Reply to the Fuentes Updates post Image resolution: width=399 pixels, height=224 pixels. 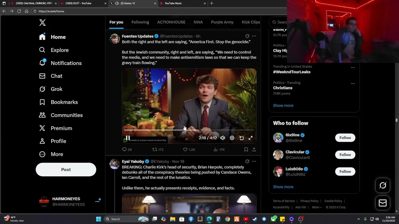tap(127, 150)
